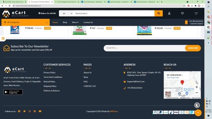Click the SUBSCRIBE newsletter button
Screen dimensions: 212x119
pyautogui.click(x=193, y=48)
